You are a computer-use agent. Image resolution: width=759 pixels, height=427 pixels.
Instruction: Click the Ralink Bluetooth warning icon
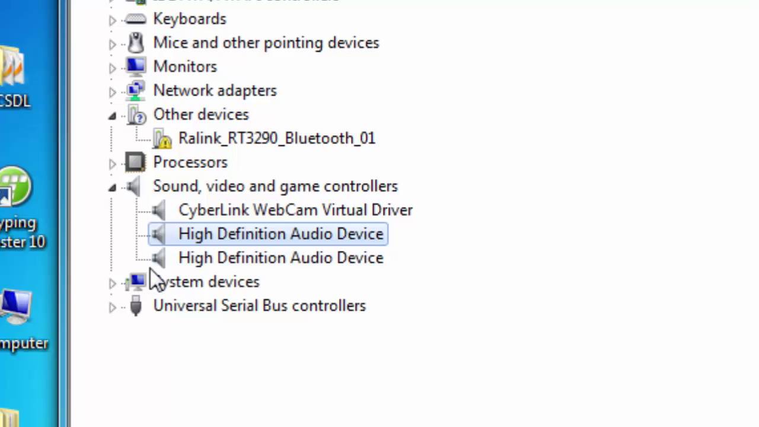161,139
